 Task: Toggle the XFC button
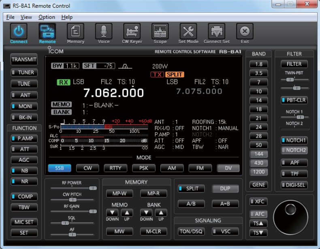tap(258, 201)
